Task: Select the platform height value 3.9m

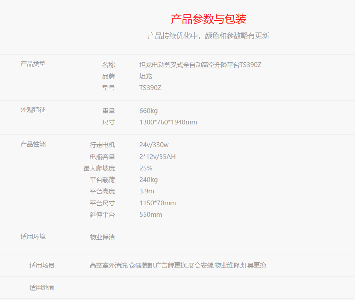Action: click(x=147, y=191)
